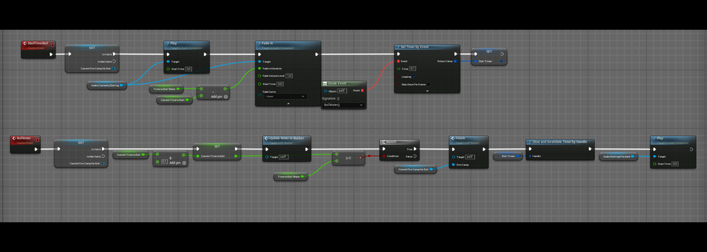Toggle the Looping checkbox on Set Timer by Event
The height and width of the screenshot is (252, 707).
pyautogui.click(x=414, y=77)
